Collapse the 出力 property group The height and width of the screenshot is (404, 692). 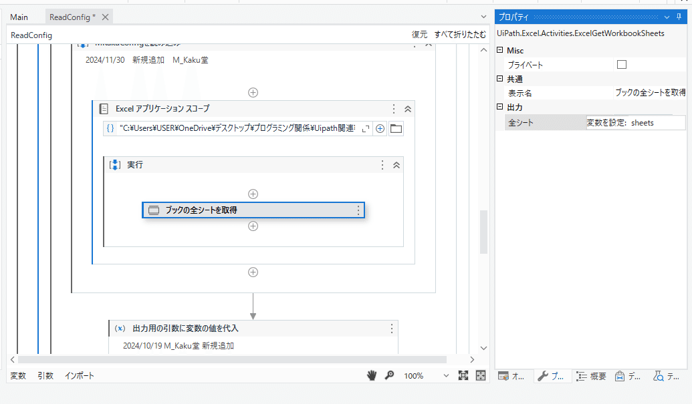coord(499,107)
